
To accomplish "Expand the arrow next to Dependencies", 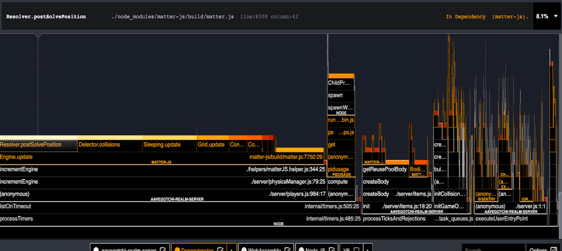I will (x=232, y=248).
